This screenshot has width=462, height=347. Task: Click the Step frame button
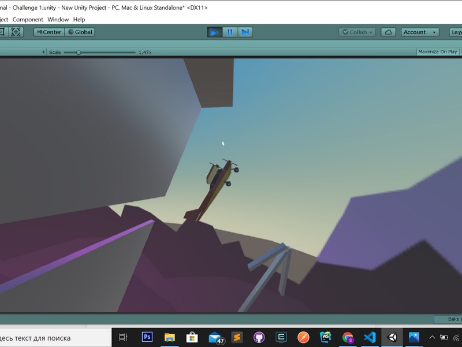pos(245,32)
